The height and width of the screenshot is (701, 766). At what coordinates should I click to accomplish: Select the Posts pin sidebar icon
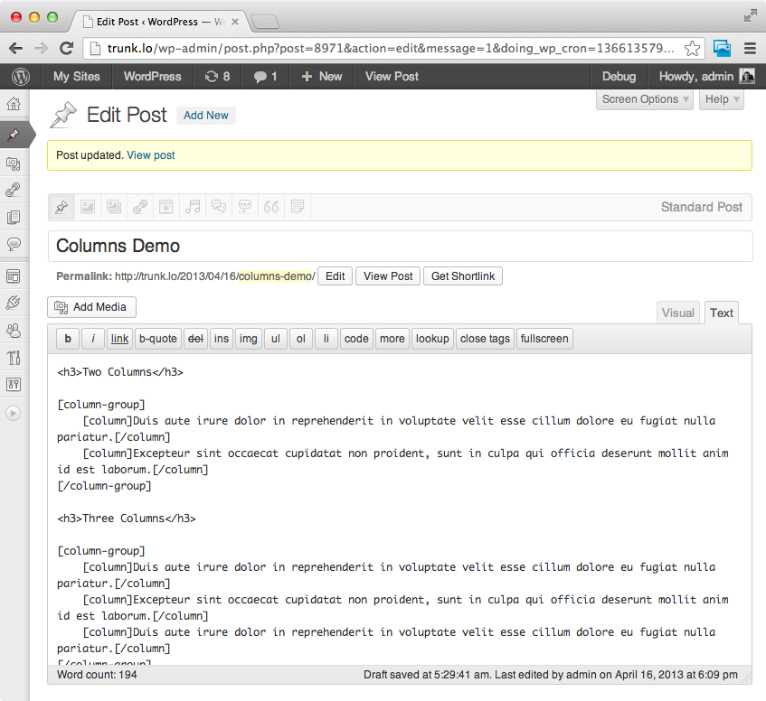coord(14,135)
